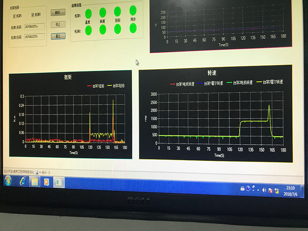Click the 机架2条码 barcode input field
The width and height of the screenshot is (308, 231).
point(34,37)
